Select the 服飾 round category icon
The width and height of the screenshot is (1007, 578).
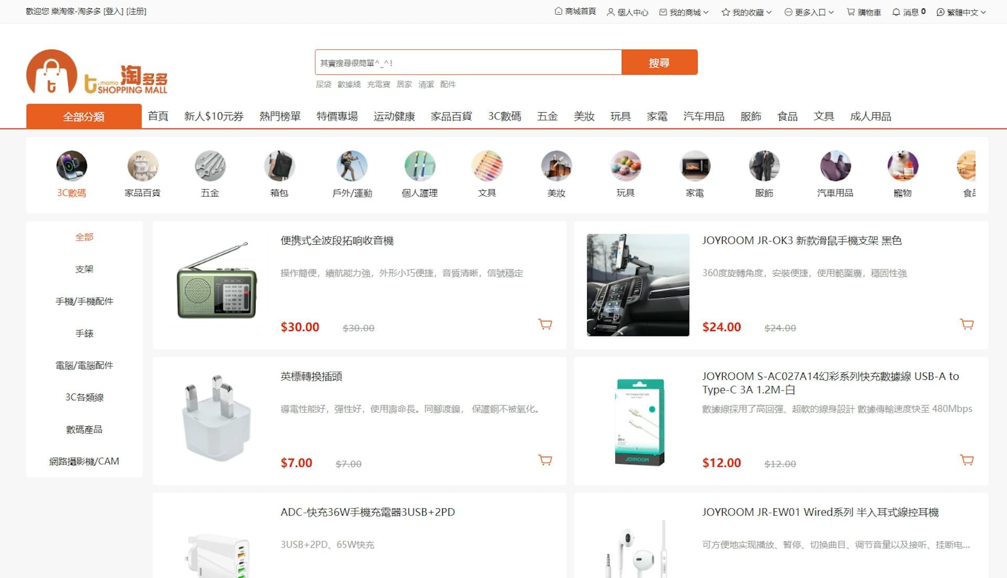[764, 166]
